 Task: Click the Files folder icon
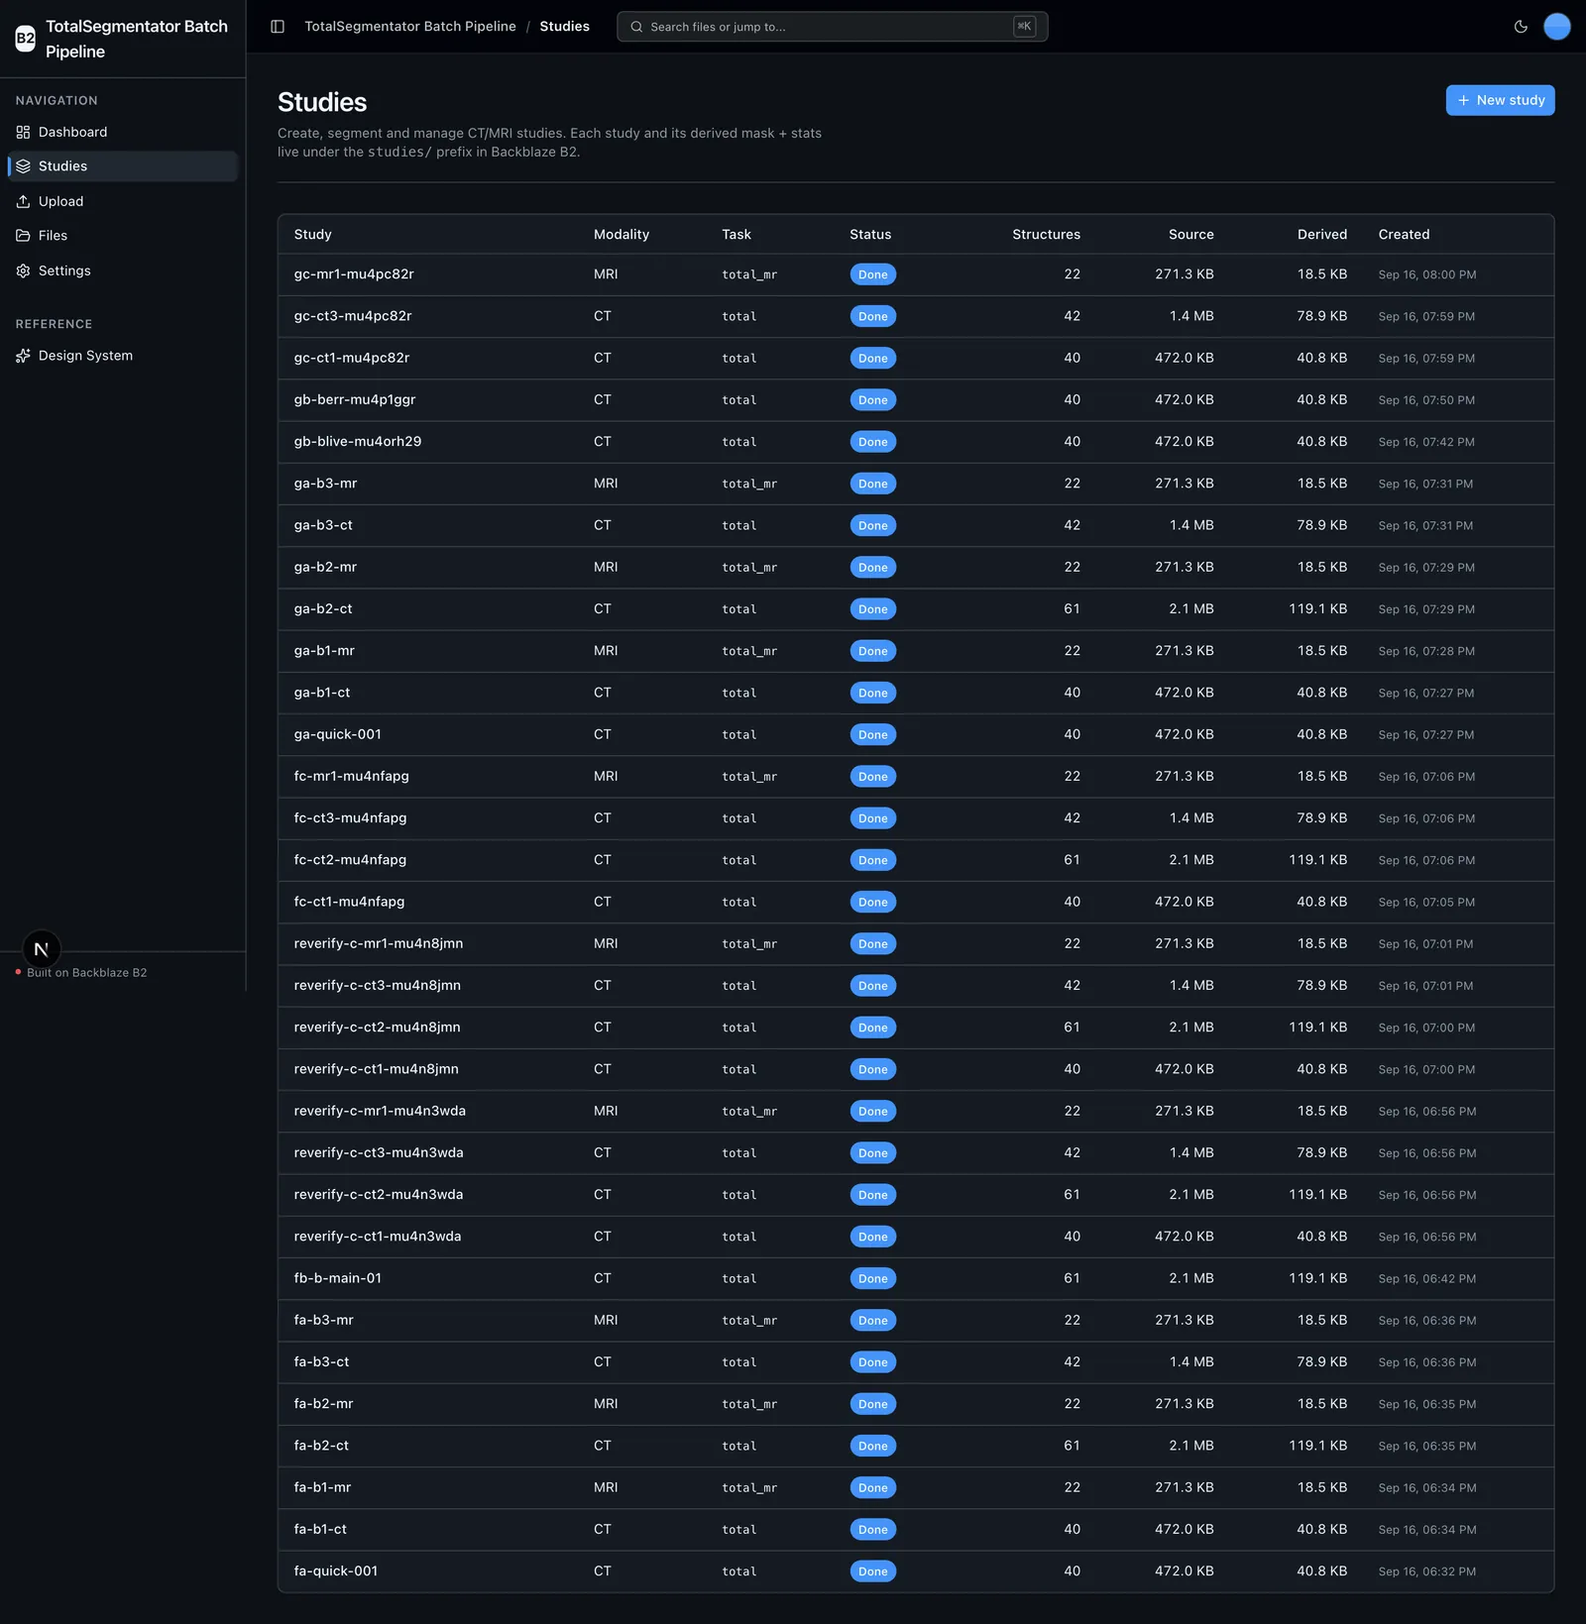[23, 236]
